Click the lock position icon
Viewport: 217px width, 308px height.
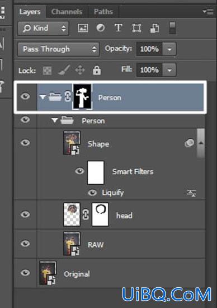80,70
